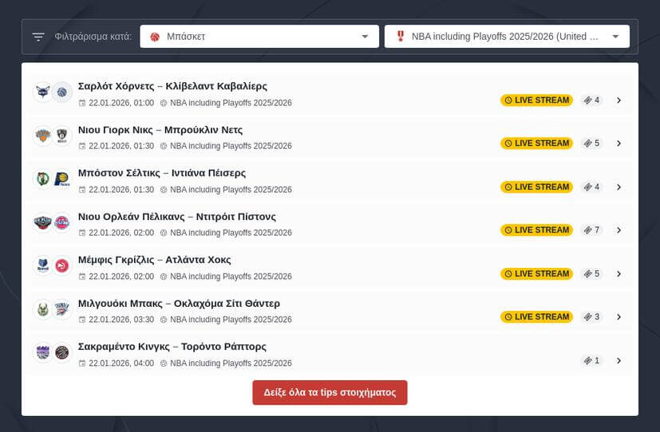The width and height of the screenshot is (660, 432).
Task: Open Μιλγουόκι Μπακς – Οκλαχόμα Σίτι Θάντερ match
Action: pos(179,304)
